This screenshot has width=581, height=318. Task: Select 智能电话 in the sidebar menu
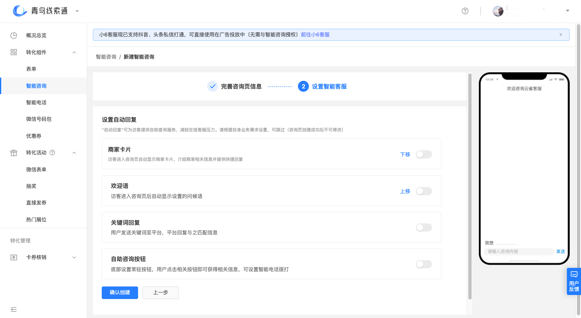tap(36, 102)
